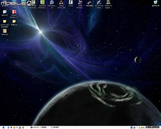Open the new folder beside AUTO CAD folder
This screenshot has height=129, width=161.
click(x=14, y=23)
